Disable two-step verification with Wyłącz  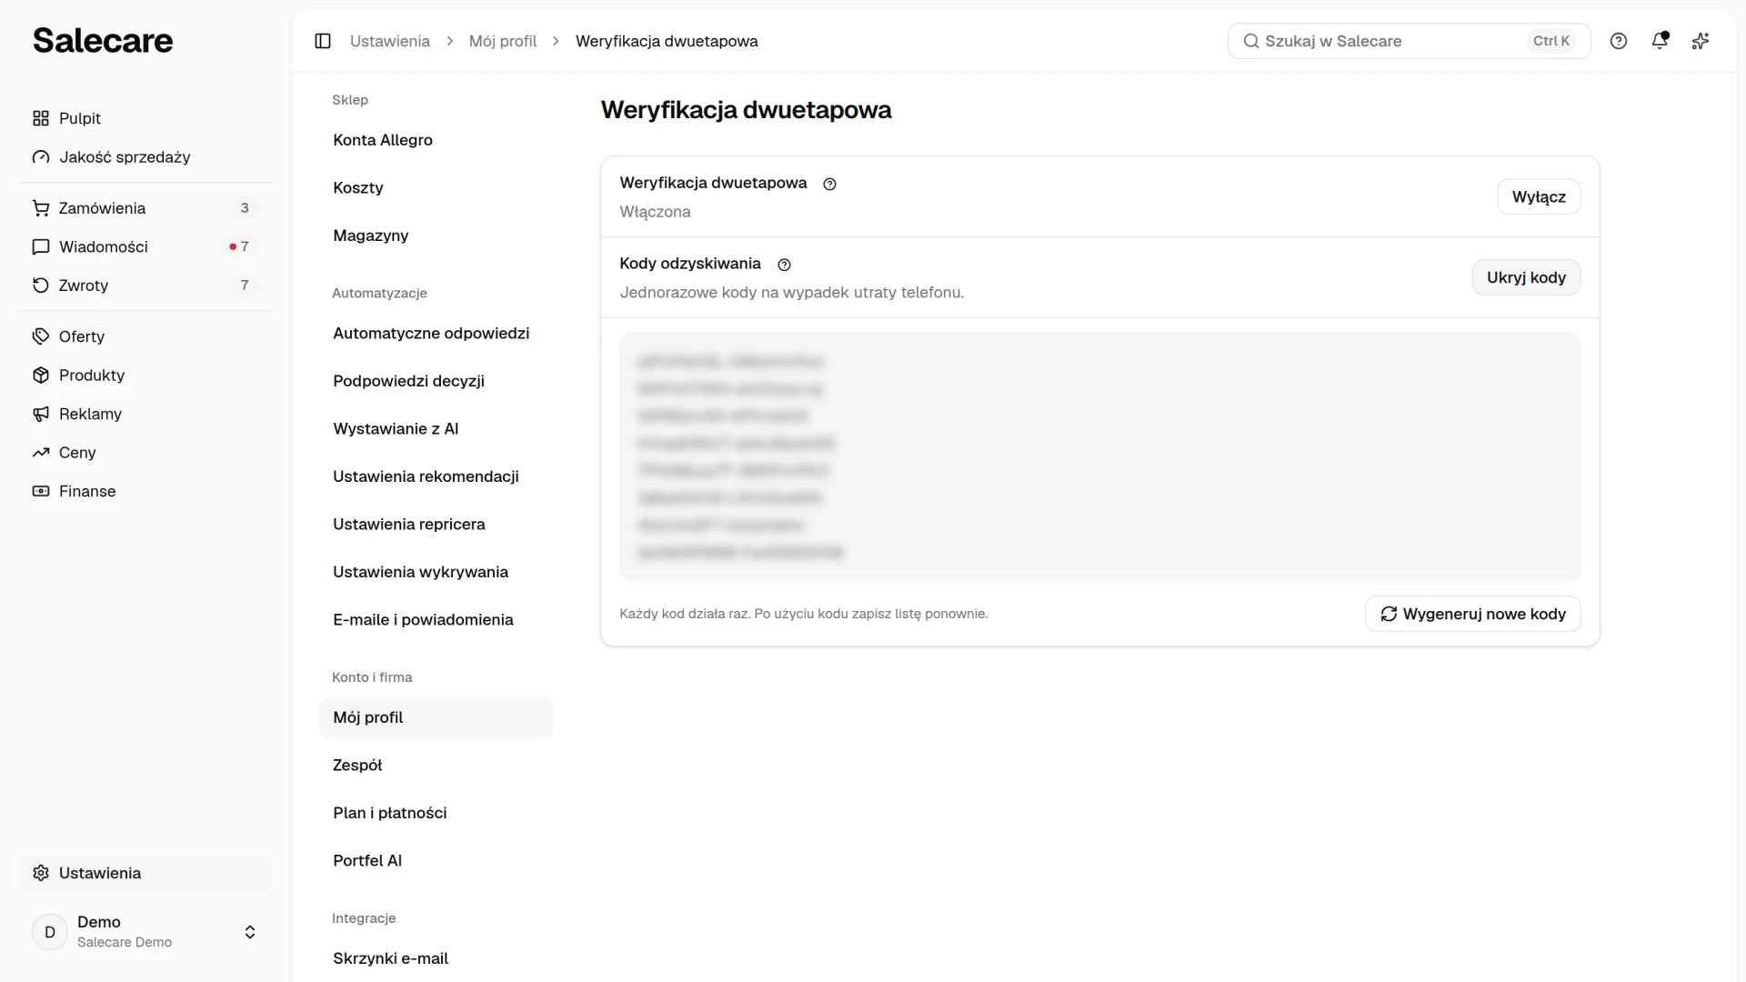[1539, 197]
